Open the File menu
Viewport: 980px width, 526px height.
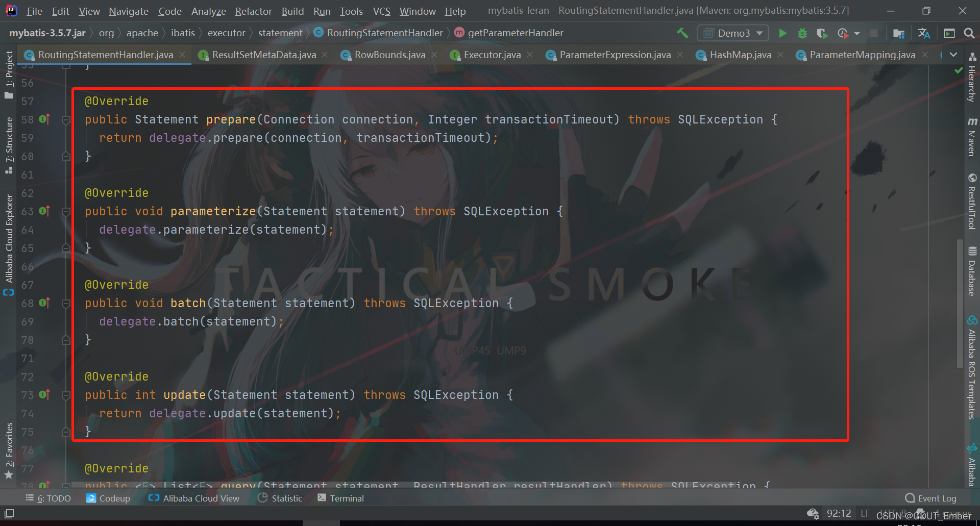(x=34, y=11)
